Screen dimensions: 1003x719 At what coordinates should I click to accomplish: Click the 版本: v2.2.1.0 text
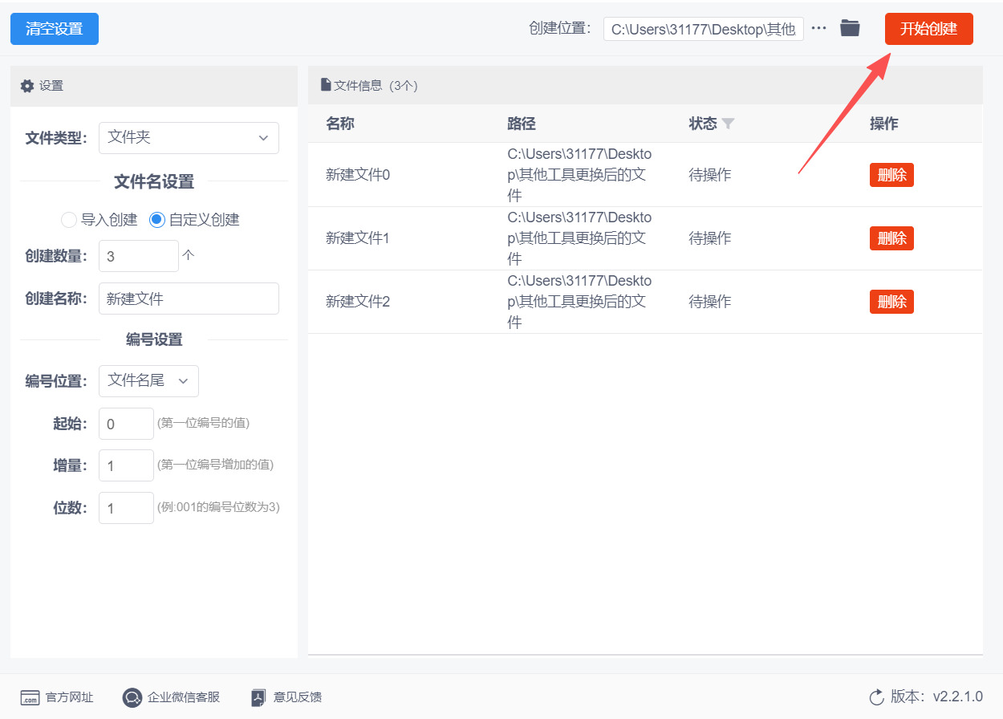(936, 697)
